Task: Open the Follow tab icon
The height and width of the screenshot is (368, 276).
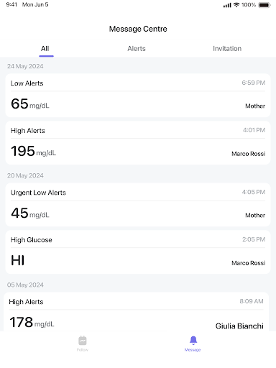Action: 83,341
